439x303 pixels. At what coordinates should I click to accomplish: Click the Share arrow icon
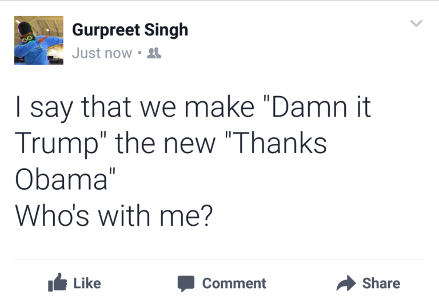(x=346, y=283)
